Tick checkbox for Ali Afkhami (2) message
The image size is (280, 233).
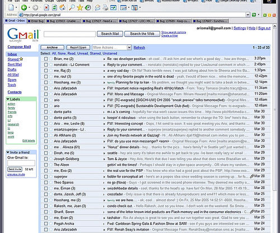(x=46, y=136)
